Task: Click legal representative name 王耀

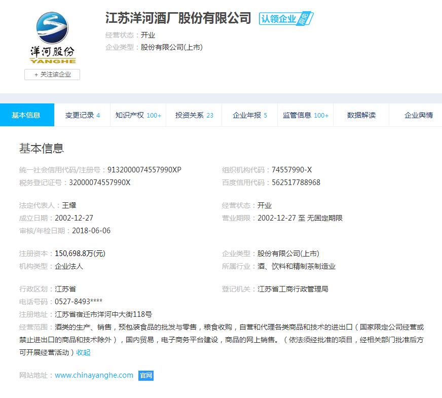Action: 69,205
